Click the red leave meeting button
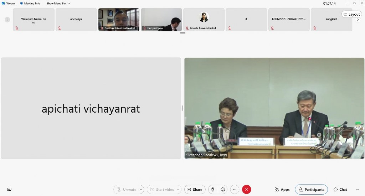Screen dimensions: 365x196 click(x=246, y=190)
